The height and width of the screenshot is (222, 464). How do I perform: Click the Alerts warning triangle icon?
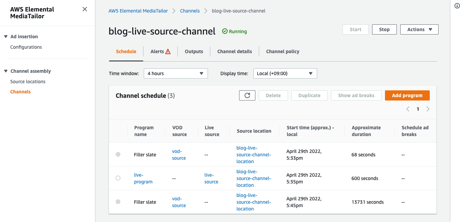(168, 51)
